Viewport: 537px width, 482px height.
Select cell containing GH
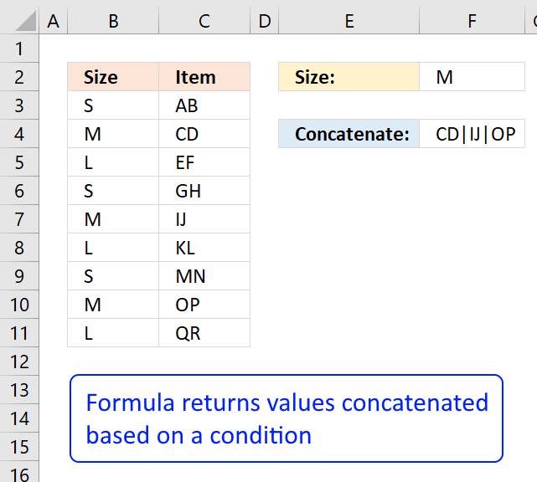click(x=204, y=191)
